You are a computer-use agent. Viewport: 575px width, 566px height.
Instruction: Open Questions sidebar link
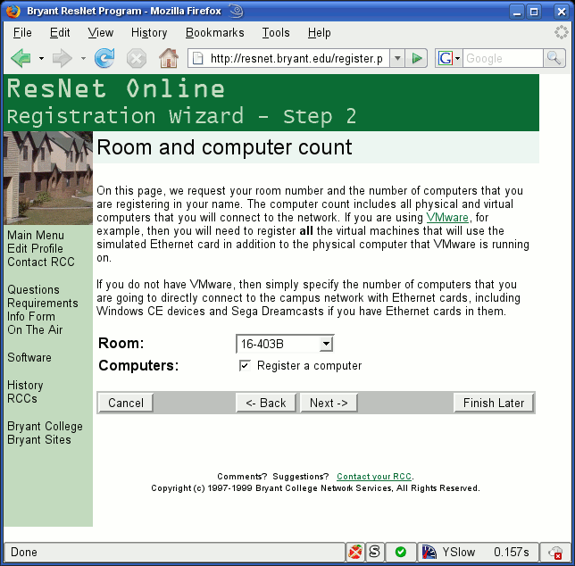tap(33, 289)
